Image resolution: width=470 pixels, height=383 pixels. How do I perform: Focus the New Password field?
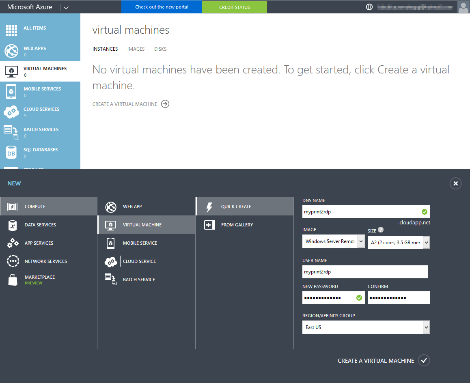tap(334, 298)
